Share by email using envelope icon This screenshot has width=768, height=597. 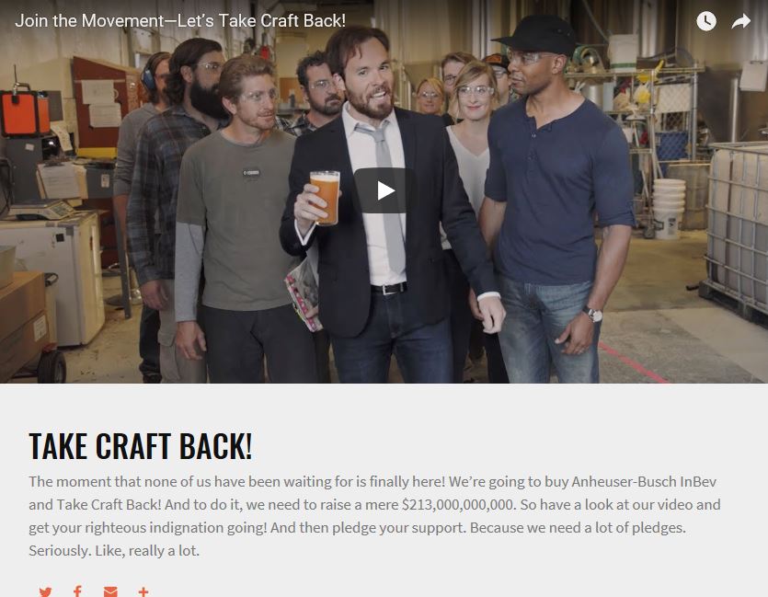(110, 591)
